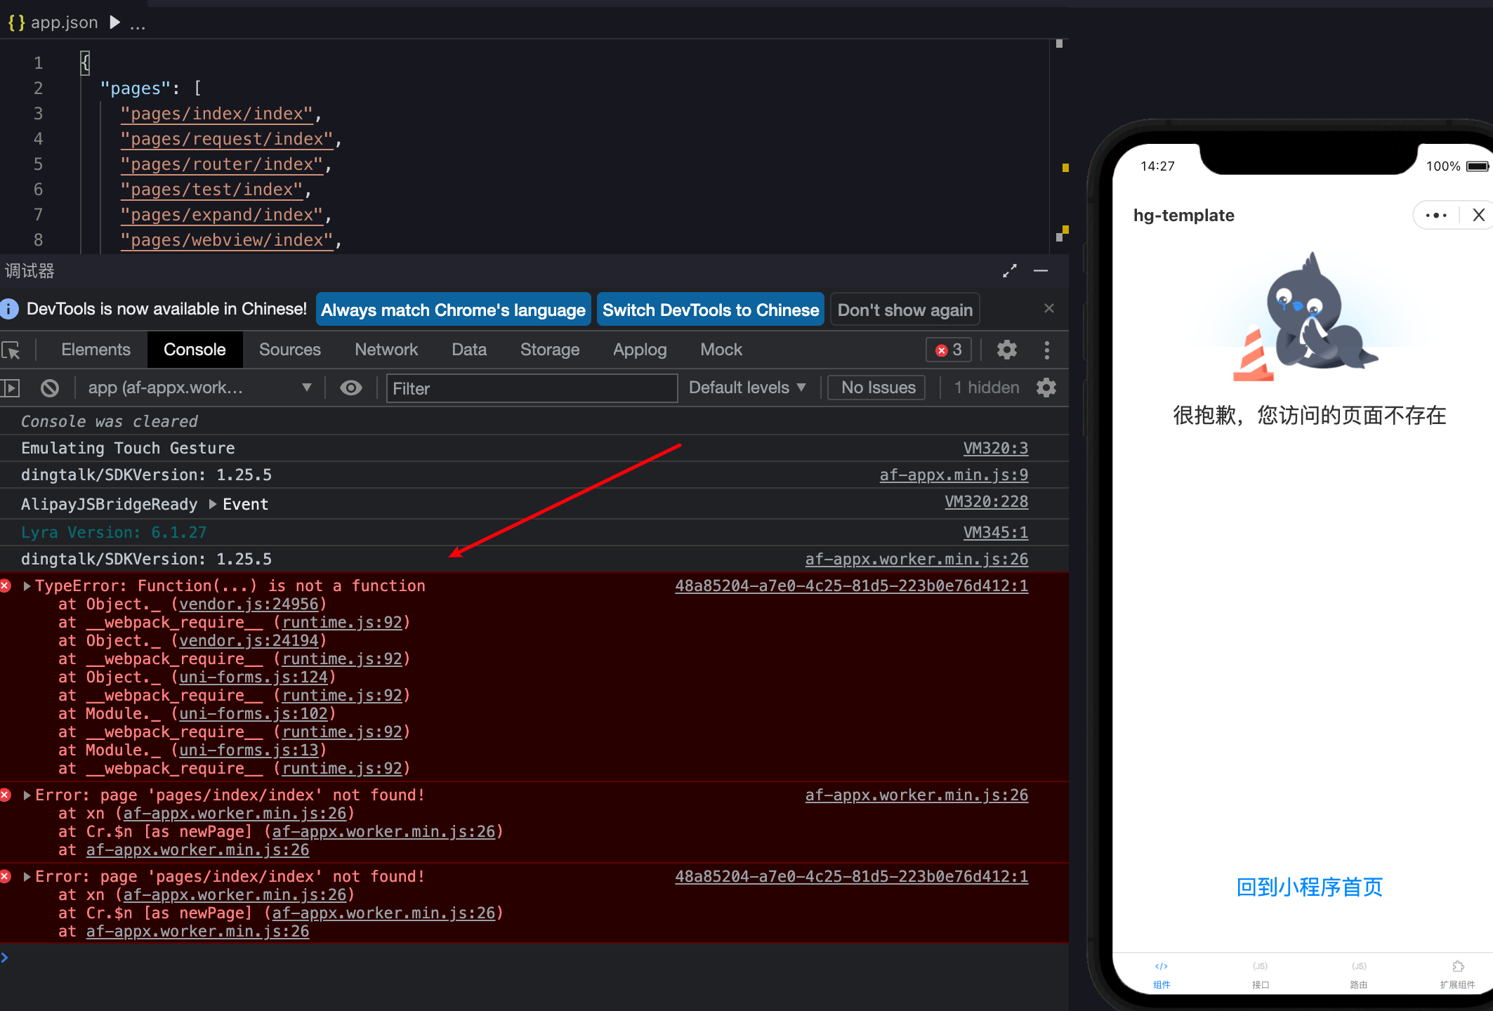Open console settings gear next to '1 hidden'
Screen dimensions: 1493x1011
tap(1046, 388)
